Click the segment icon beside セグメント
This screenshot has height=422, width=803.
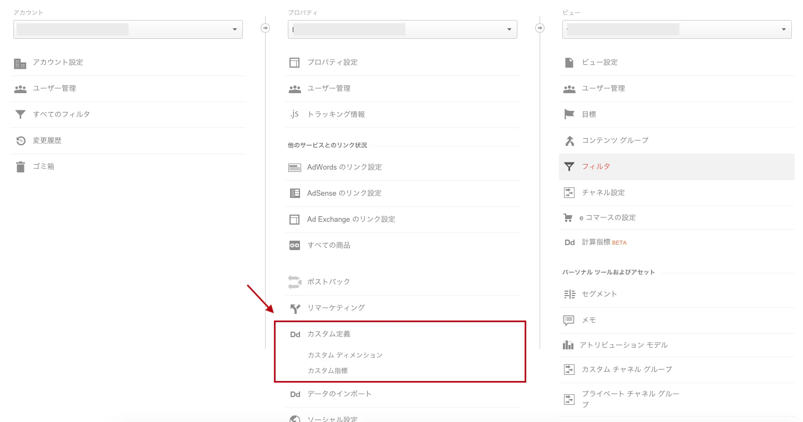coord(569,294)
